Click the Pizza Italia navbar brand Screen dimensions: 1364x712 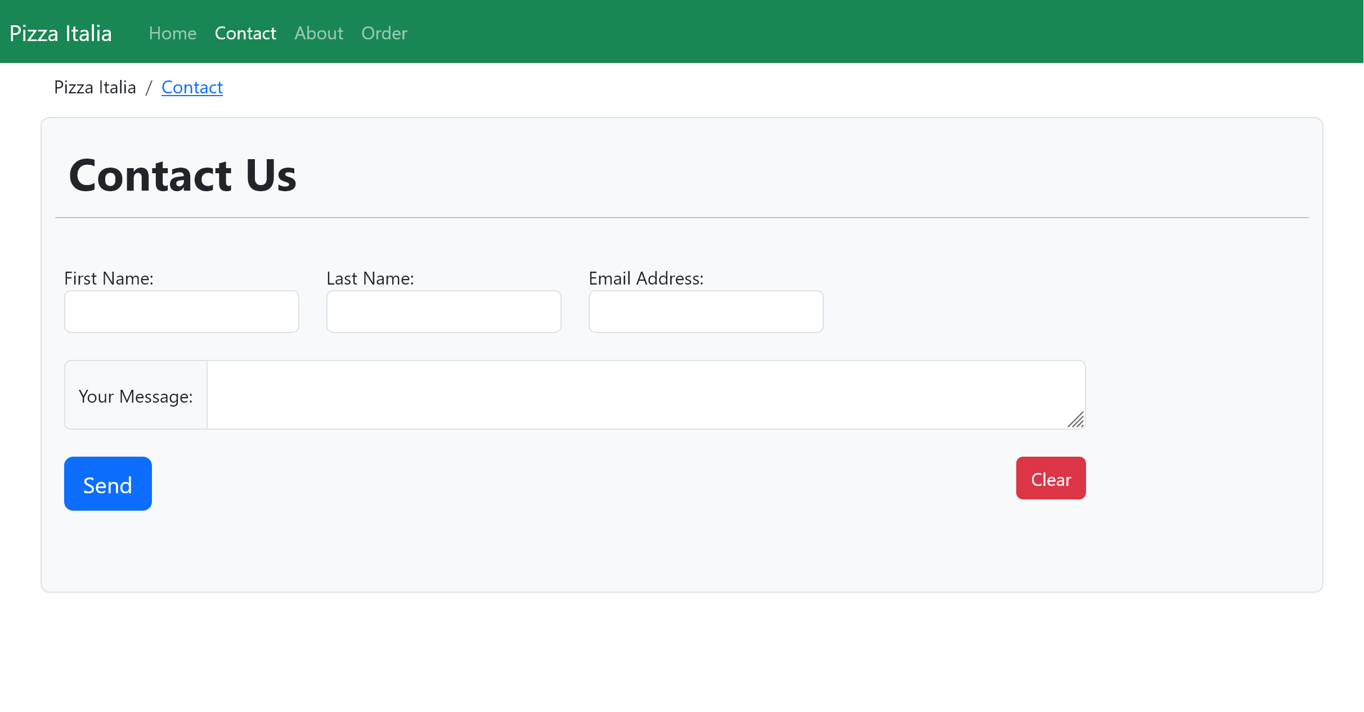click(x=61, y=33)
